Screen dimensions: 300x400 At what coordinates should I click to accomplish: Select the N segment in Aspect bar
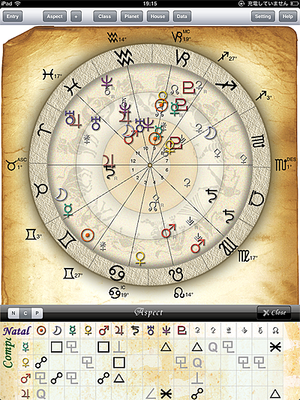click(x=13, y=313)
